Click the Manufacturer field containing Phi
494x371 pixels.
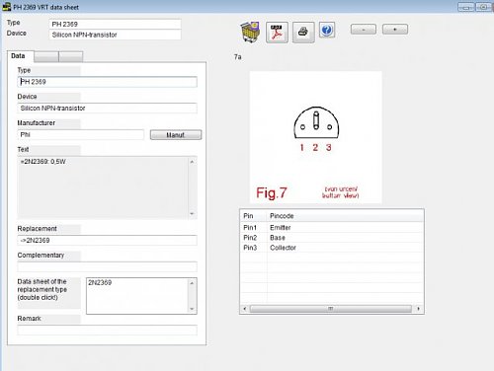(x=80, y=134)
